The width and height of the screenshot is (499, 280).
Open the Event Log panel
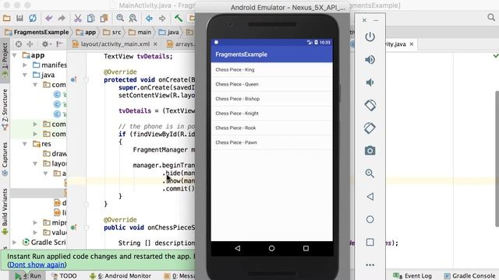412,276
